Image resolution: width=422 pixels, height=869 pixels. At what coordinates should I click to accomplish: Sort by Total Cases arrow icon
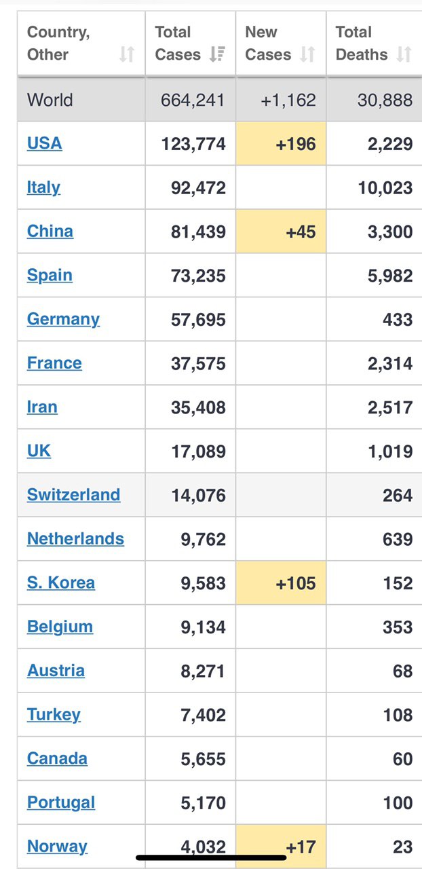[217, 54]
